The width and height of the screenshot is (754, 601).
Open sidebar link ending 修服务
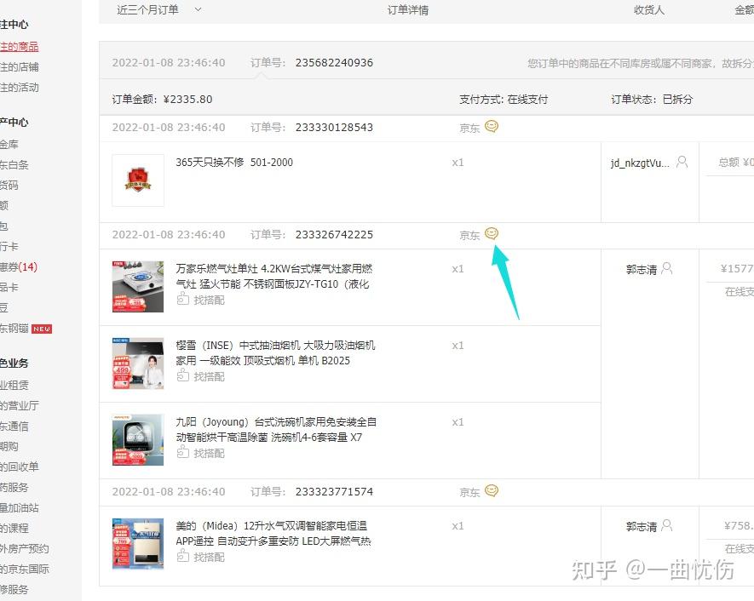coord(14,589)
